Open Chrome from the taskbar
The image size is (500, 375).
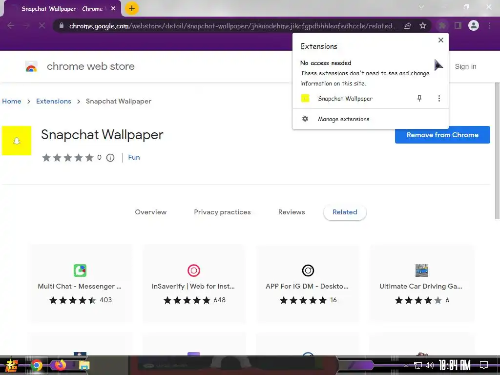click(36, 365)
